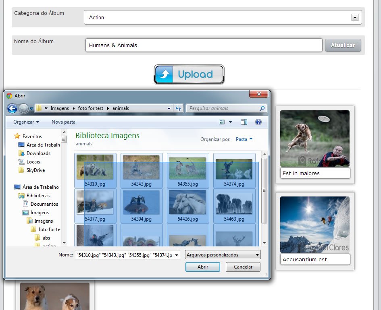The height and width of the screenshot is (310, 381).
Task: Toggle the preview pane icon
Action: 244,122
